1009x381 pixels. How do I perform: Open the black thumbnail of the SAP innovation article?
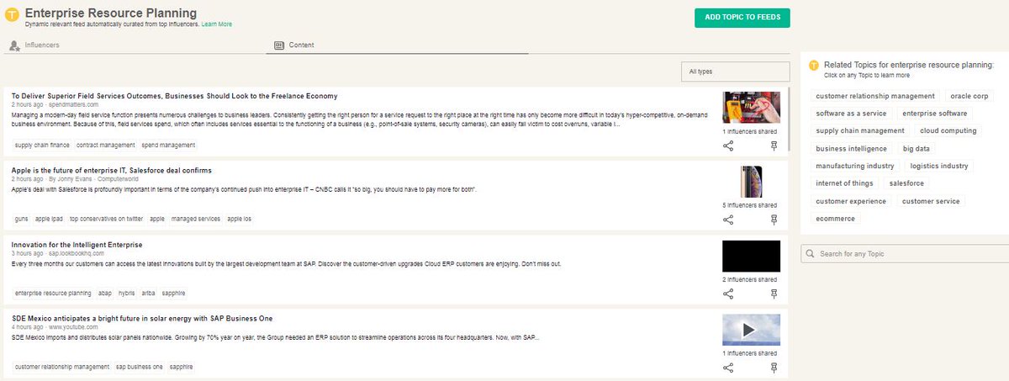point(752,256)
